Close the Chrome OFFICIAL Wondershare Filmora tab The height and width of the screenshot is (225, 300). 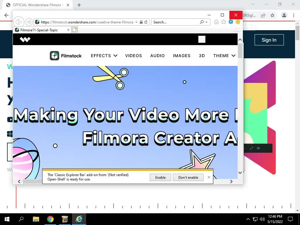(x=68, y=5)
